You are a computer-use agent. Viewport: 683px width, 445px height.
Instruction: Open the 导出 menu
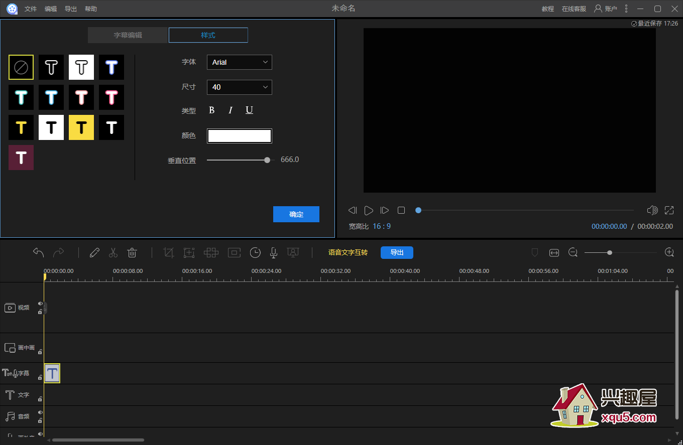click(71, 9)
